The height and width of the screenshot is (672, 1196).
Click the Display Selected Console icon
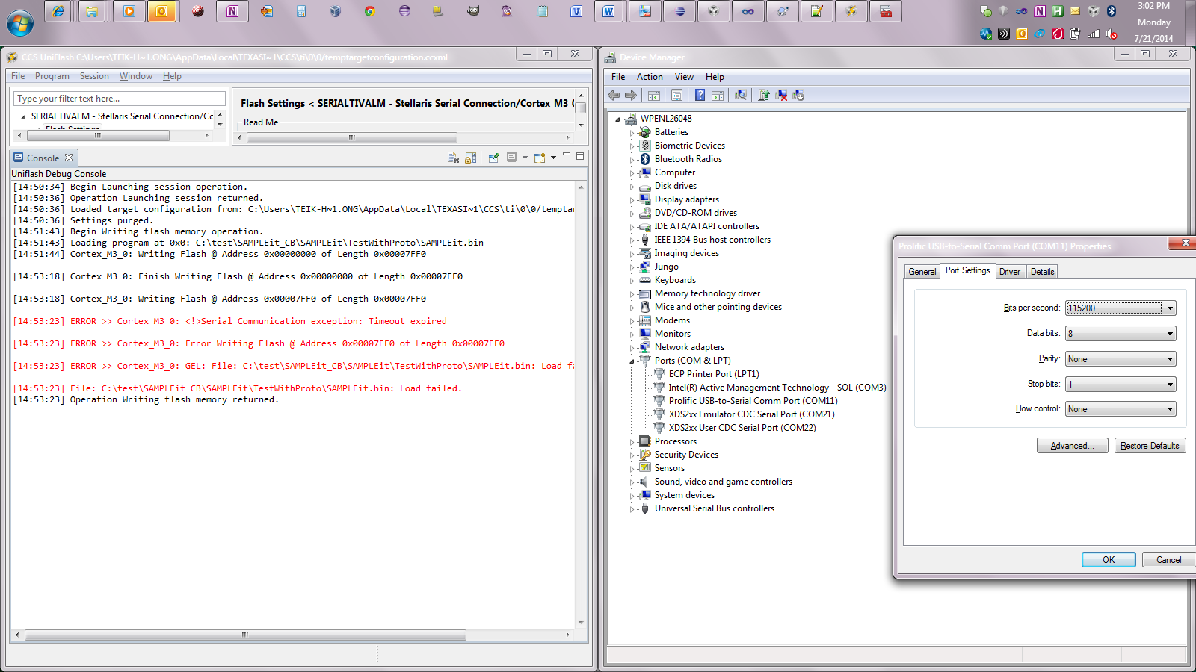tap(512, 158)
